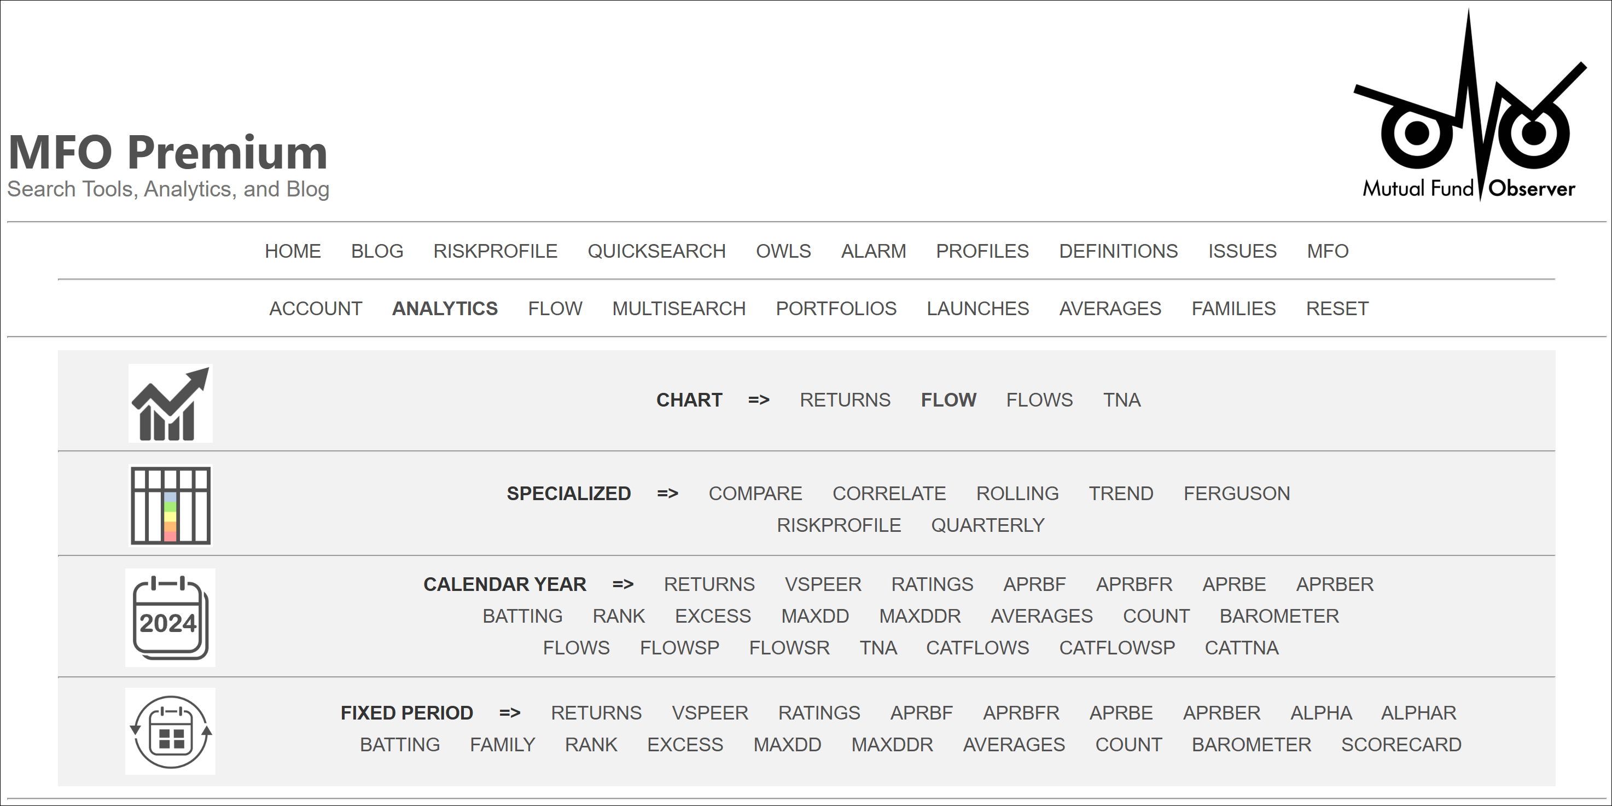This screenshot has height=806, width=1612.
Task: Open VSPEER under CALENDAR YEAR
Action: [823, 584]
